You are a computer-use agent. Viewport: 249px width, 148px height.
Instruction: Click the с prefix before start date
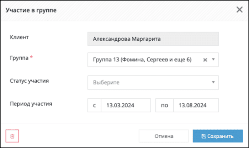(94, 105)
